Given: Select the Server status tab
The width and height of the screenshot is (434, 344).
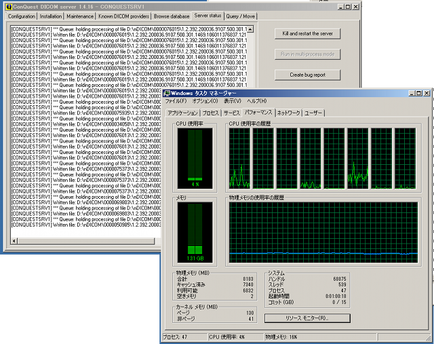Looking at the screenshot, I should (x=208, y=16).
